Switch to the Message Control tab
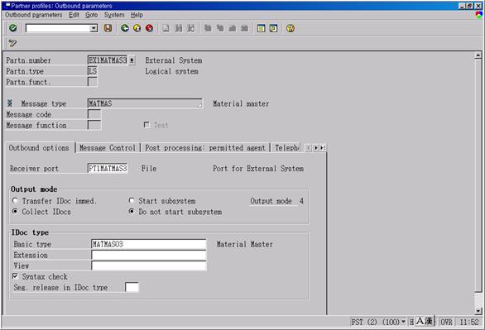This screenshot has width=485, height=330. point(108,148)
